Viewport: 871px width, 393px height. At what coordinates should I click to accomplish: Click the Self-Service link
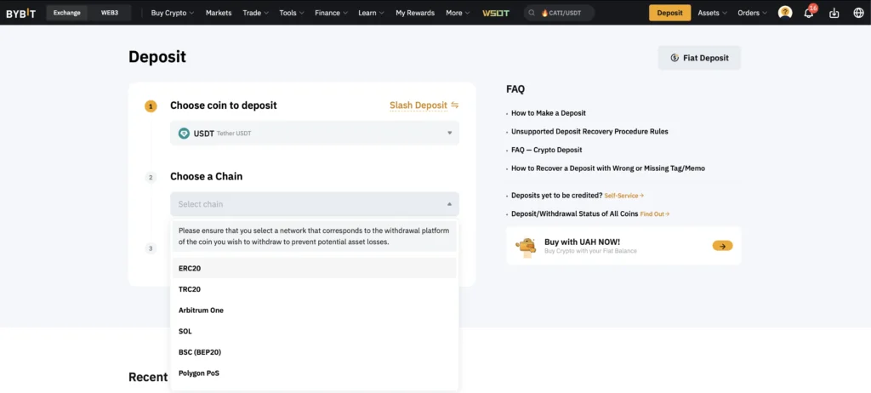[623, 196]
